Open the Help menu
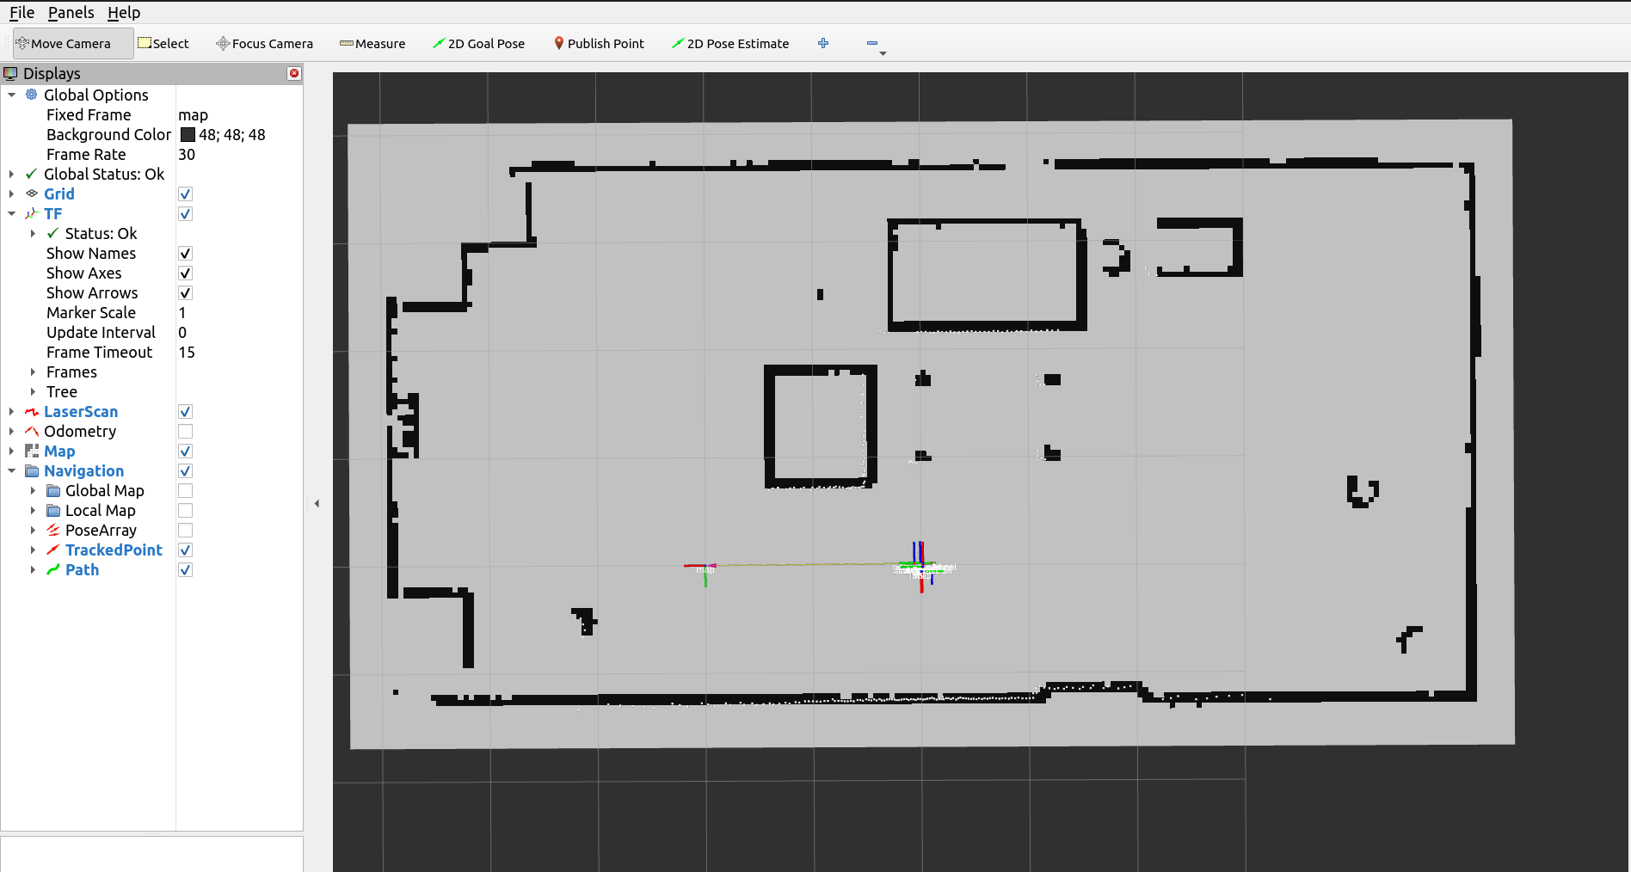The width and height of the screenshot is (1631, 872). click(x=124, y=12)
